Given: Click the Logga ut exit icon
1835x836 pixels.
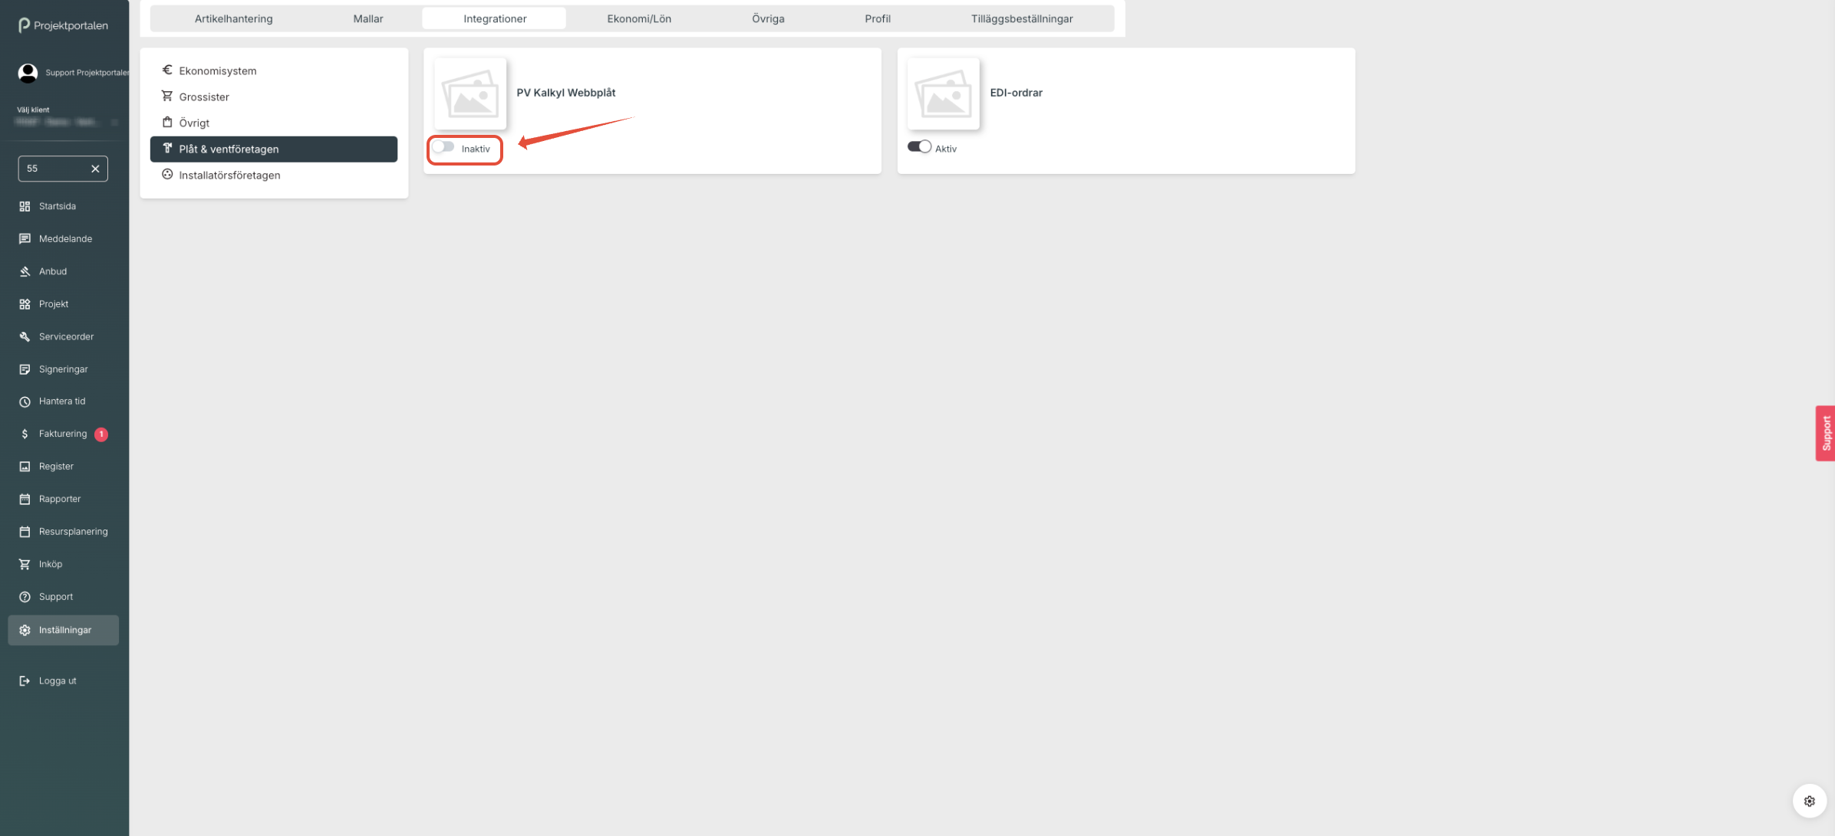Looking at the screenshot, I should pyautogui.click(x=25, y=680).
